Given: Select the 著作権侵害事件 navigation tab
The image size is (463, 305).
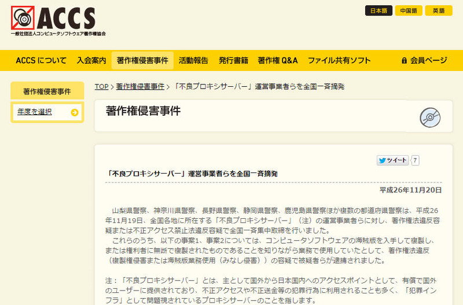Looking at the screenshot, I should 142,60.
